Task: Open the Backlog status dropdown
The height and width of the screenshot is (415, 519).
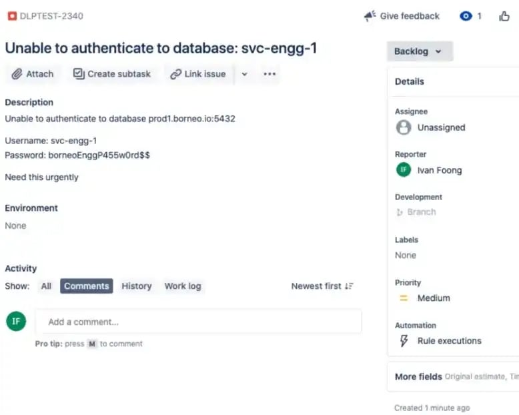Action: [x=420, y=51]
